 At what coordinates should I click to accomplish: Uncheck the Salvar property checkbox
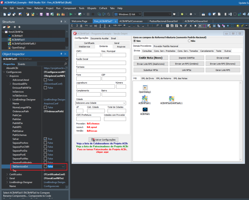point(45,139)
